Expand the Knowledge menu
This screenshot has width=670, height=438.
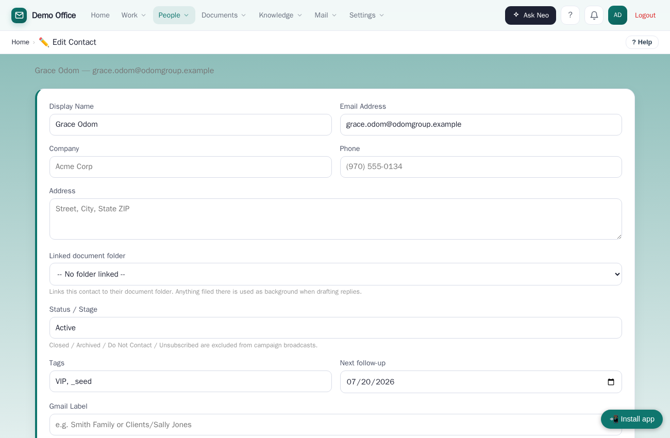tap(280, 15)
